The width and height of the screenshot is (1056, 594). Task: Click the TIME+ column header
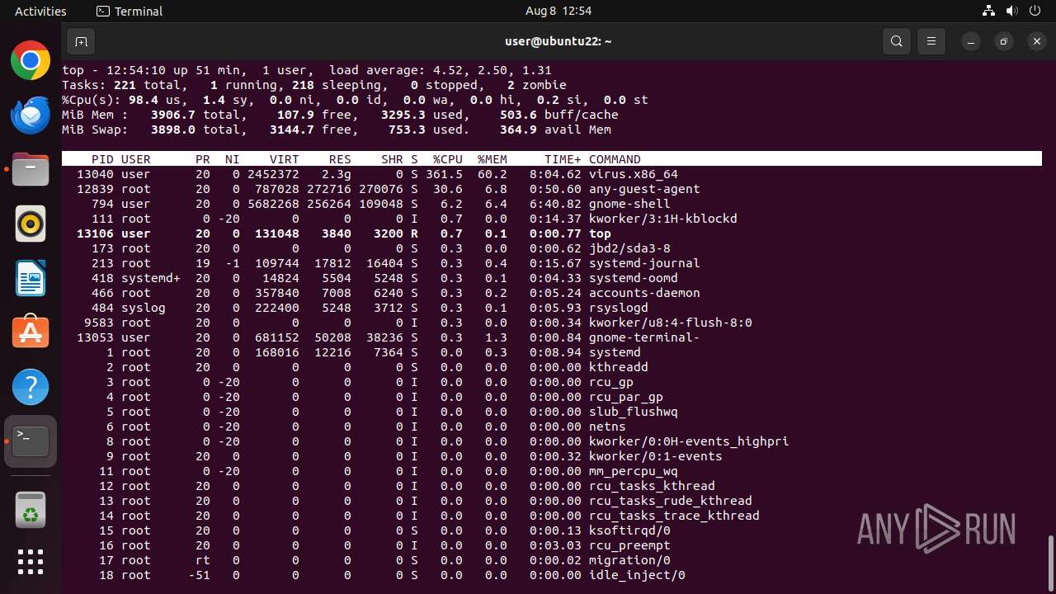(563, 159)
